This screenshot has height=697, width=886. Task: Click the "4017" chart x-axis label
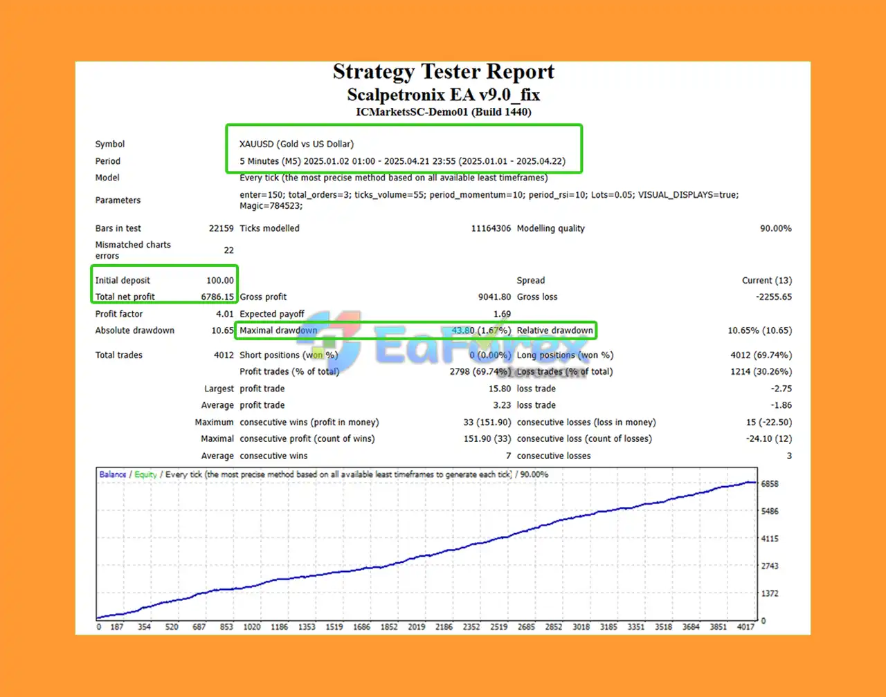[745, 627]
